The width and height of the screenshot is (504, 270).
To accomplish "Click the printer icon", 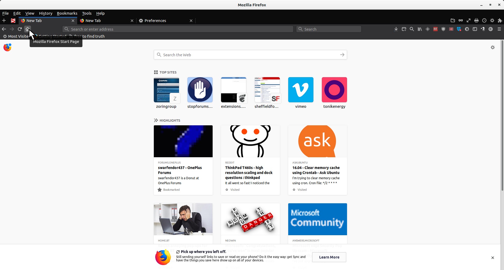I will (x=476, y=20).
